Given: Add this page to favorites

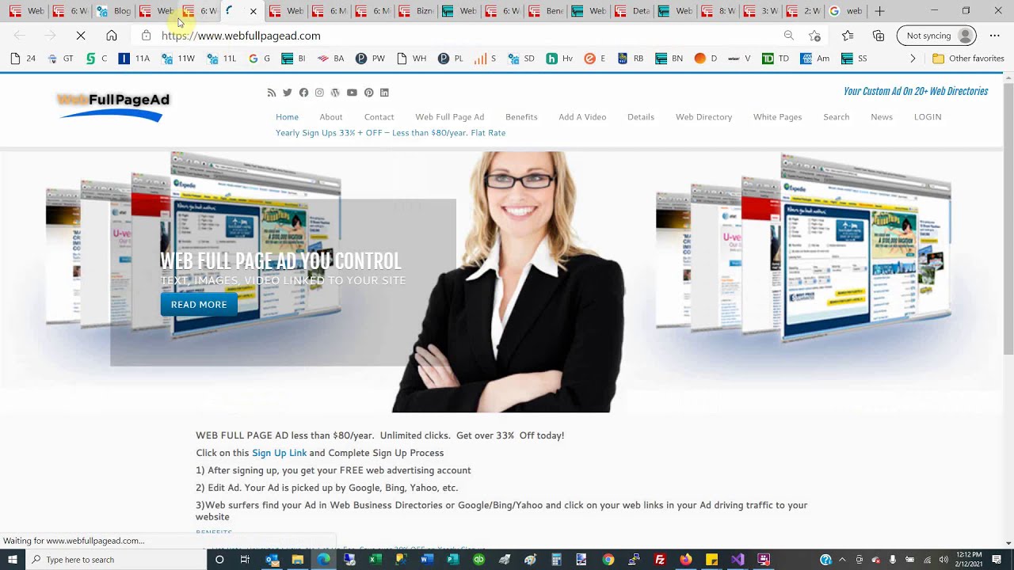Looking at the screenshot, I should (x=814, y=36).
